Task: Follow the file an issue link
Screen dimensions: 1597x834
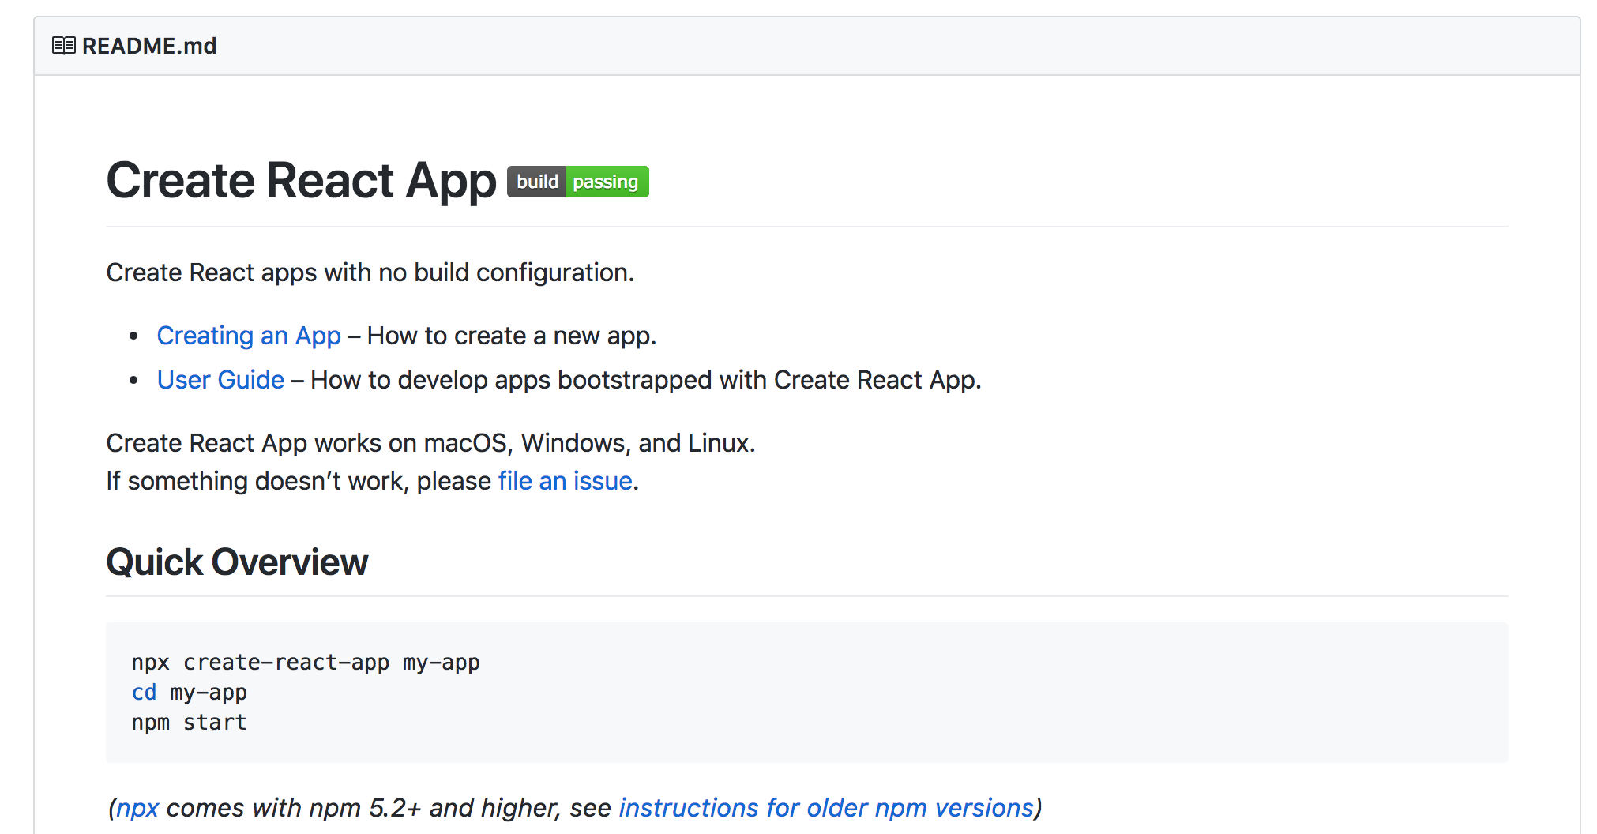Action: click(x=566, y=481)
